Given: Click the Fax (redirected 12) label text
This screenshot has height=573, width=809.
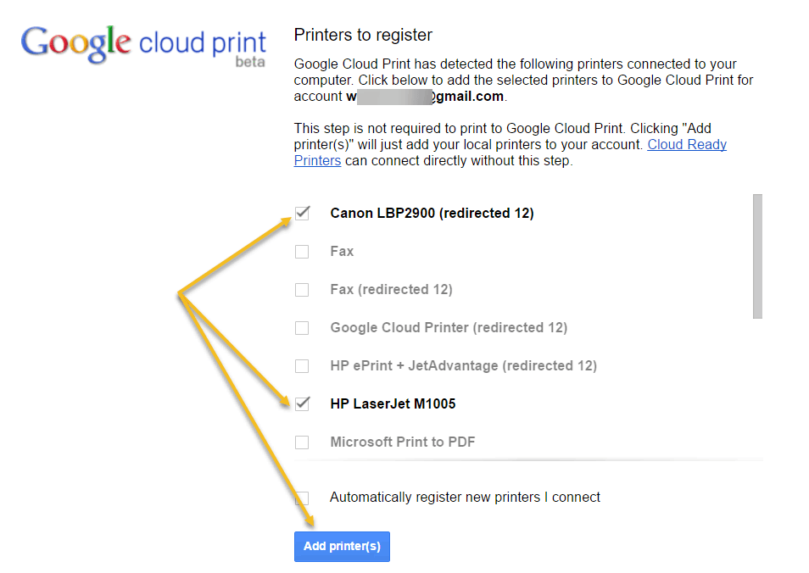Looking at the screenshot, I should [x=391, y=290].
